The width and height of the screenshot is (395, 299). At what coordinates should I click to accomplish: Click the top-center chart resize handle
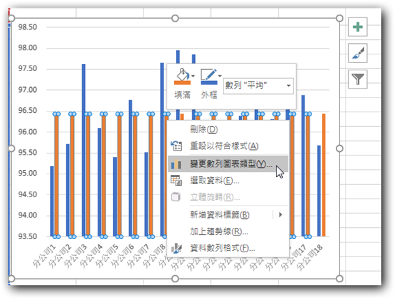point(175,18)
